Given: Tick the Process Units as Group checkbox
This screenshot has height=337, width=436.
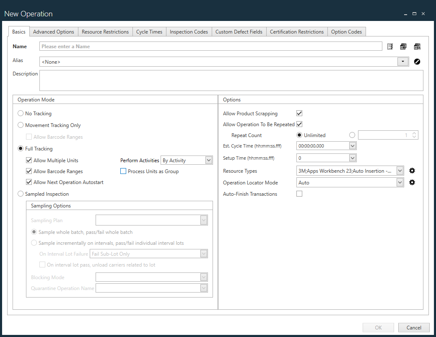Looking at the screenshot, I should click(123, 171).
